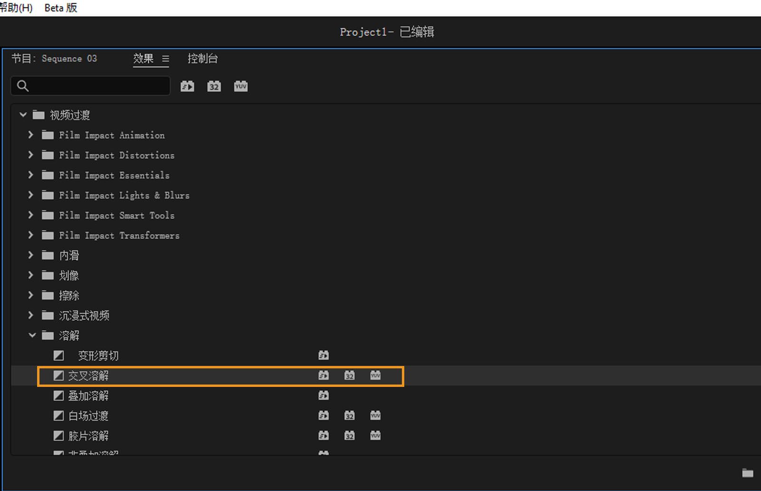761x491 pixels.
Task: Click the Film Impact Essentials folder icon
Action: point(48,175)
